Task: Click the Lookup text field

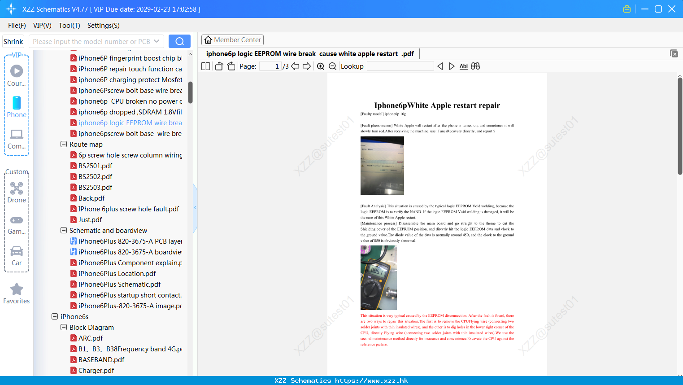Action: [x=400, y=66]
